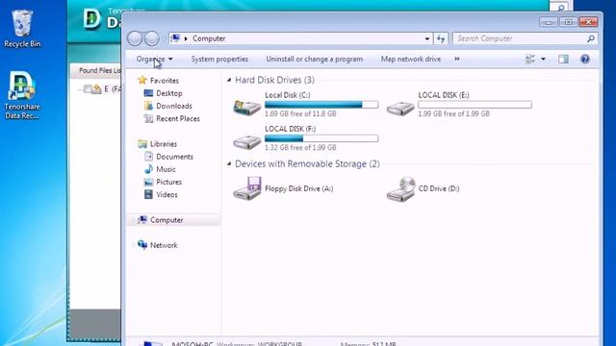616x346 pixels.
Task: Click the Back navigation button
Action: point(135,38)
